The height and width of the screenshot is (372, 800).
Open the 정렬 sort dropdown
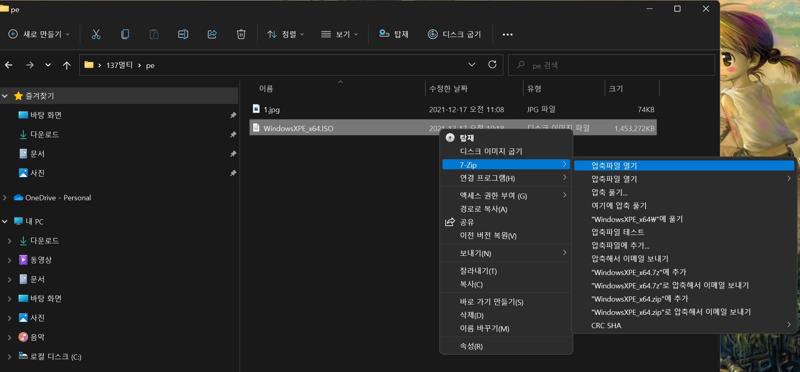[286, 34]
